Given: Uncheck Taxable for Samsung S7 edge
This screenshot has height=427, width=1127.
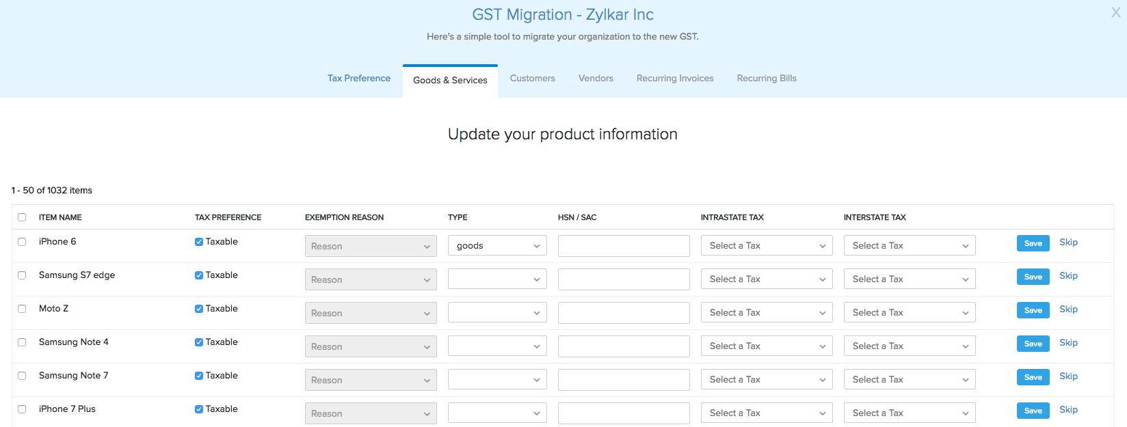Looking at the screenshot, I should [199, 275].
